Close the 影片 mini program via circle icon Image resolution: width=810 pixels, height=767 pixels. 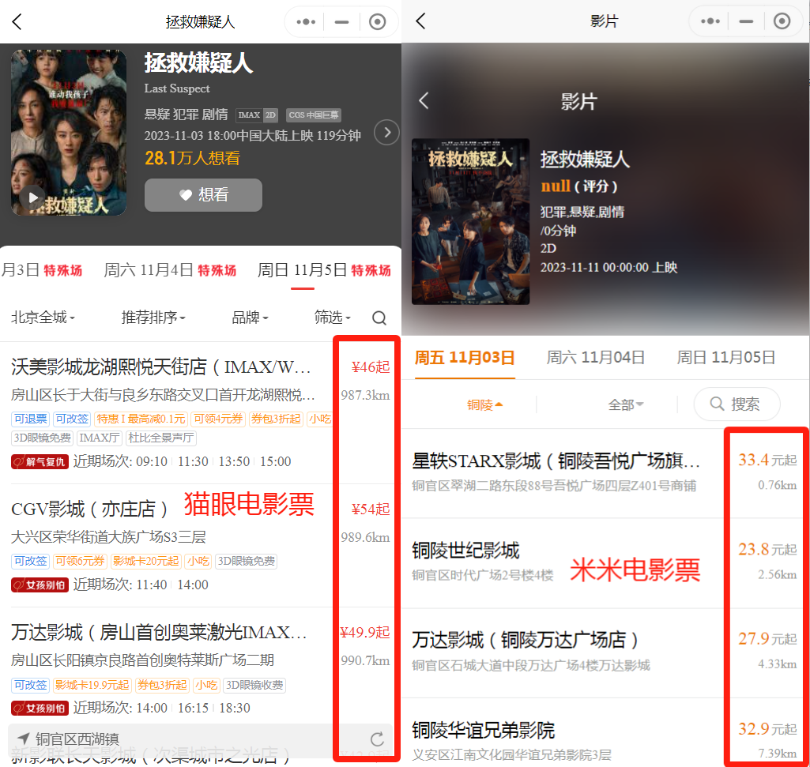click(x=782, y=21)
